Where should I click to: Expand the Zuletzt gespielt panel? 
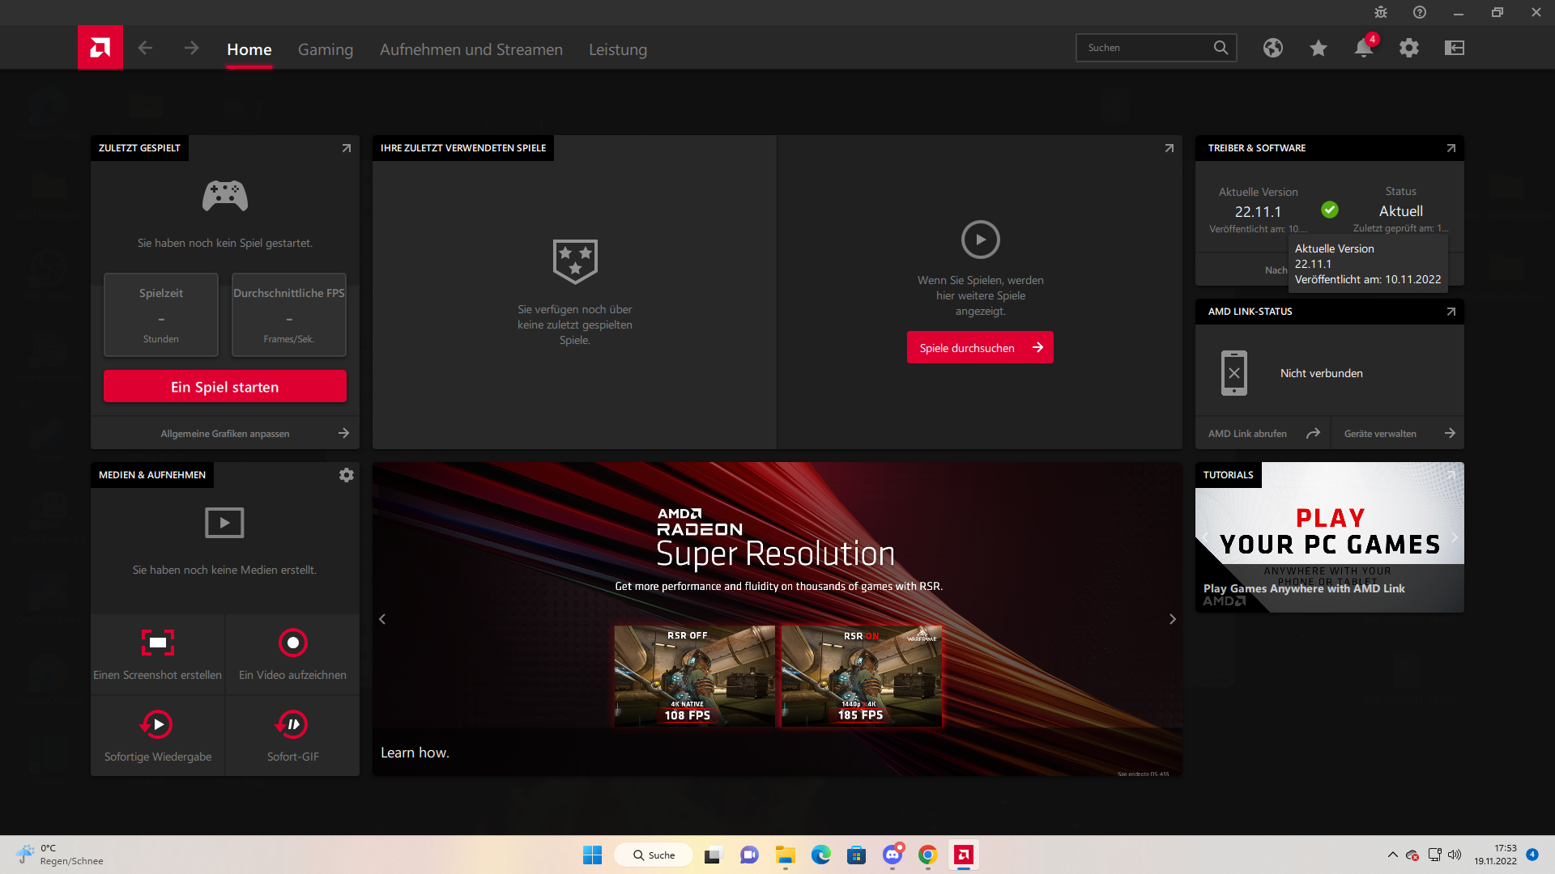[x=346, y=148]
